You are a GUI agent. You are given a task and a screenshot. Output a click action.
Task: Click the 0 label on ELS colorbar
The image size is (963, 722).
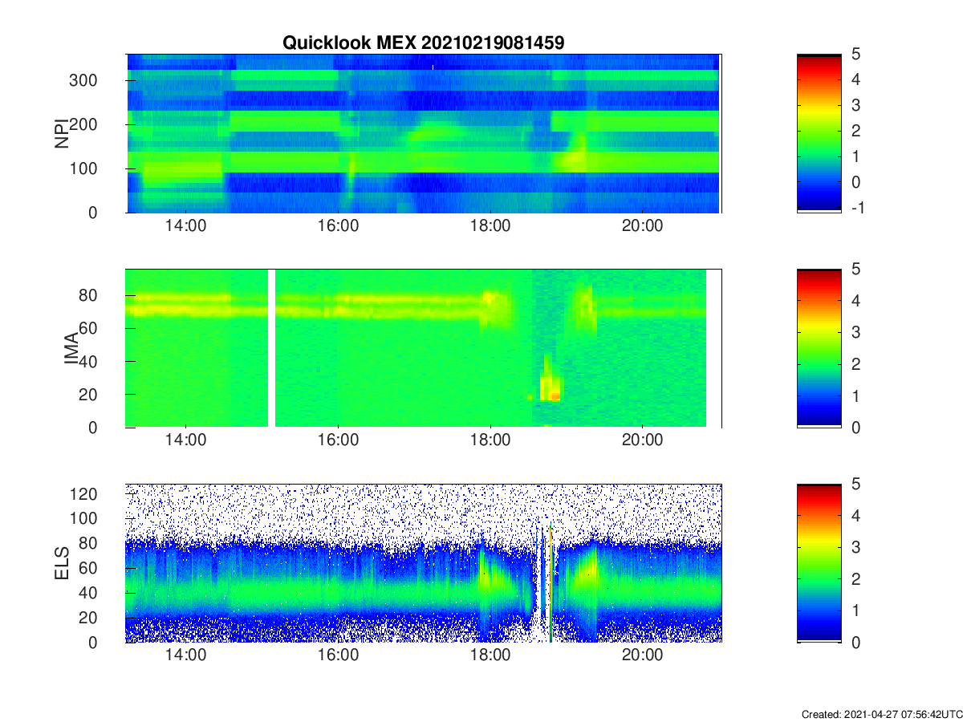pyautogui.click(x=854, y=642)
